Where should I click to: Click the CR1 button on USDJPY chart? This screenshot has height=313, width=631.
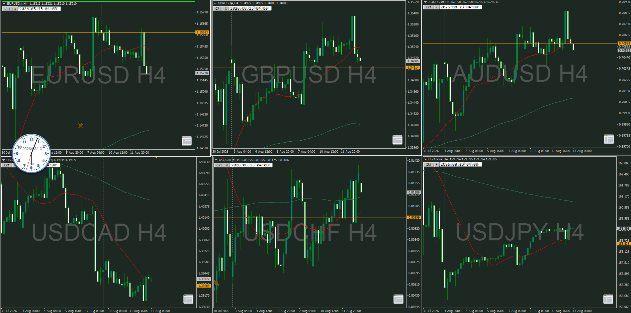tap(429, 165)
